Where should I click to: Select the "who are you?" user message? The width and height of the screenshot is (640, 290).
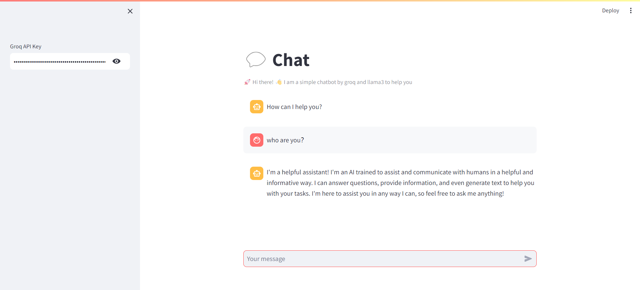(x=285, y=140)
